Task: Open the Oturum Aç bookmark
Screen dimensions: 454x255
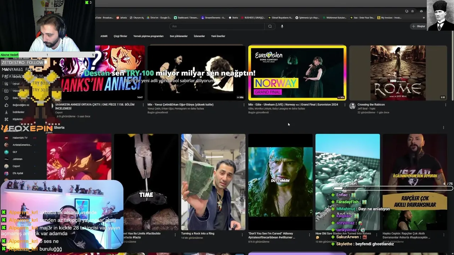Action: tap(137, 18)
